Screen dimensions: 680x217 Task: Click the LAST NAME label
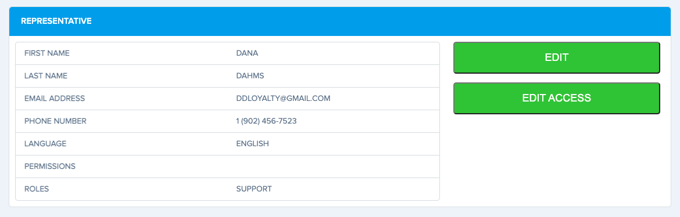pyautogui.click(x=46, y=76)
